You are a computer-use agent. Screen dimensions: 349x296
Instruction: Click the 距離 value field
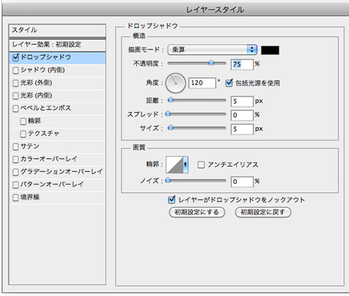tap(242, 102)
